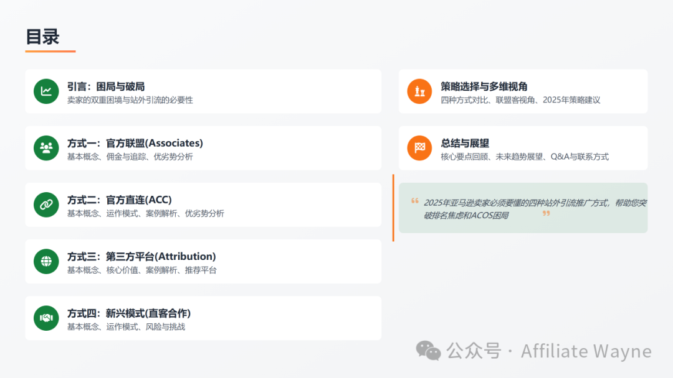Click the 目录 page title

[42, 37]
